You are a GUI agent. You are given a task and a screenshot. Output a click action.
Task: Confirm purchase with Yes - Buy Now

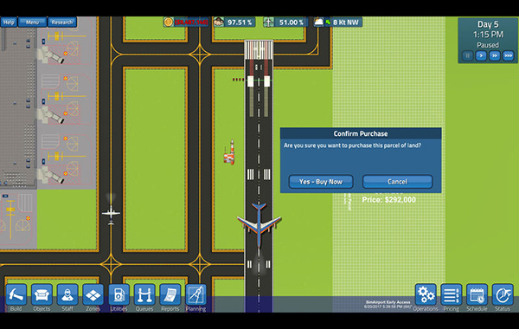pos(321,182)
